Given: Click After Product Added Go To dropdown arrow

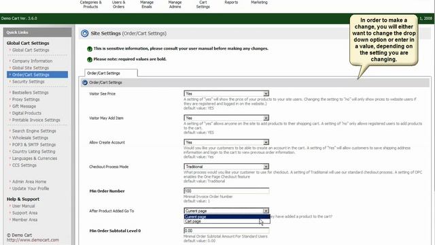Looking at the screenshot, I should coord(266,211).
